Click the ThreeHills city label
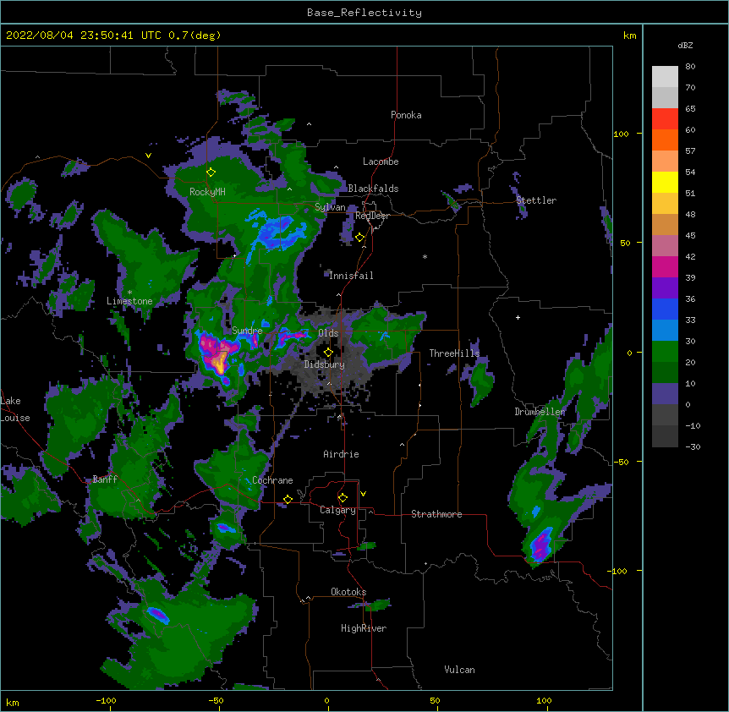 (454, 353)
